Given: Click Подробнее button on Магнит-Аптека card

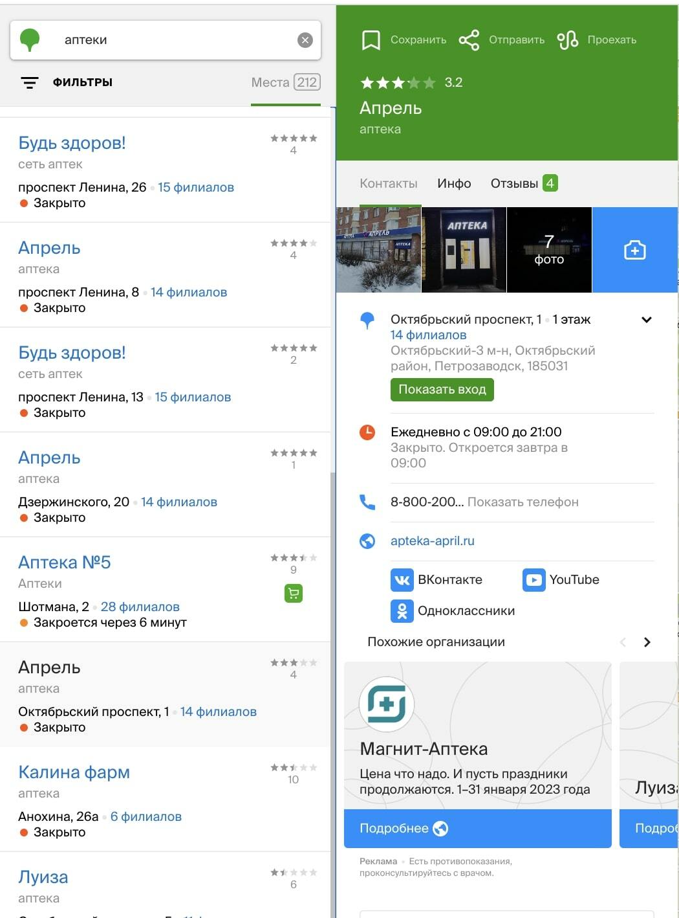Looking at the screenshot, I should [478, 828].
